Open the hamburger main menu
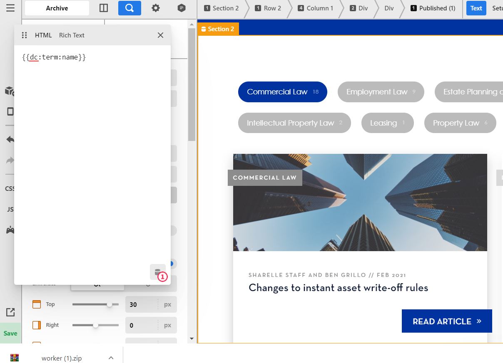 click(x=10, y=8)
